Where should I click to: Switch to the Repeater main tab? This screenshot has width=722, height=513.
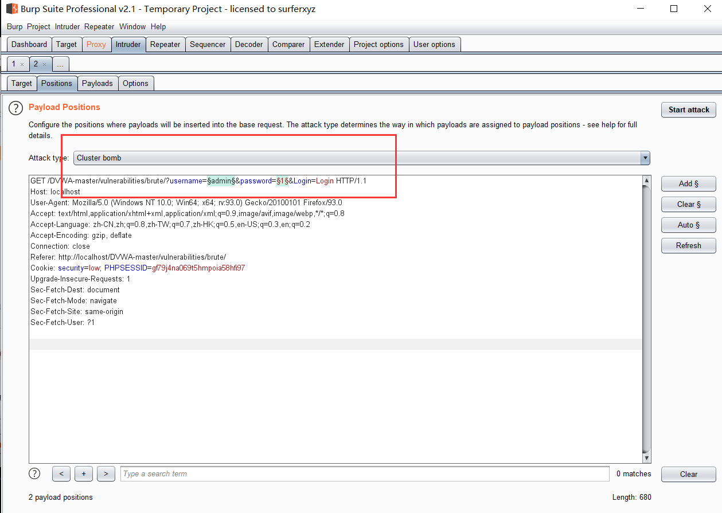[165, 45]
